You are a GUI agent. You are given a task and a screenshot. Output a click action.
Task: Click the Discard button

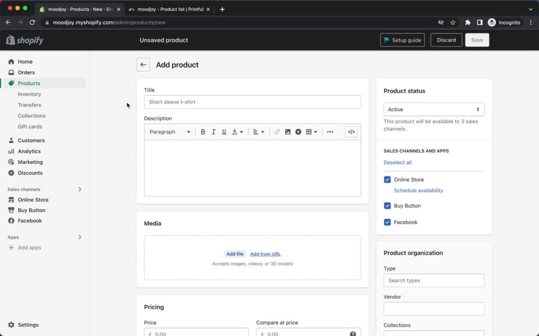coord(446,40)
